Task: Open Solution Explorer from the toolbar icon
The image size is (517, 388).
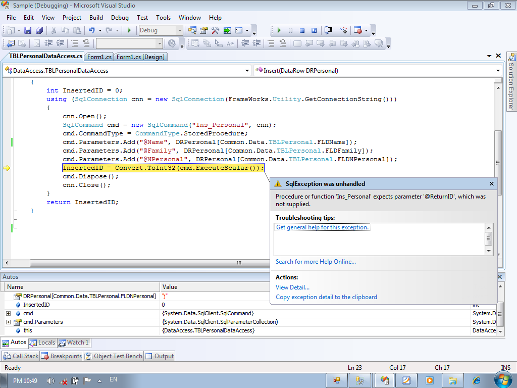Action: (192, 30)
